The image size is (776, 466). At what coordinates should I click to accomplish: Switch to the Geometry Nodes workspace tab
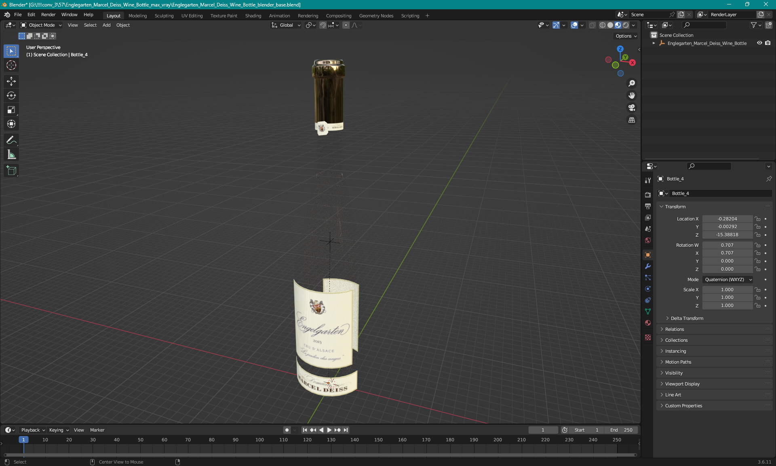coord(376,16)
